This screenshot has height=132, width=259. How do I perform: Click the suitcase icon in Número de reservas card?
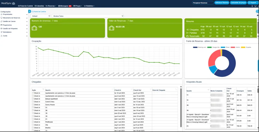(x=34, y=28)
